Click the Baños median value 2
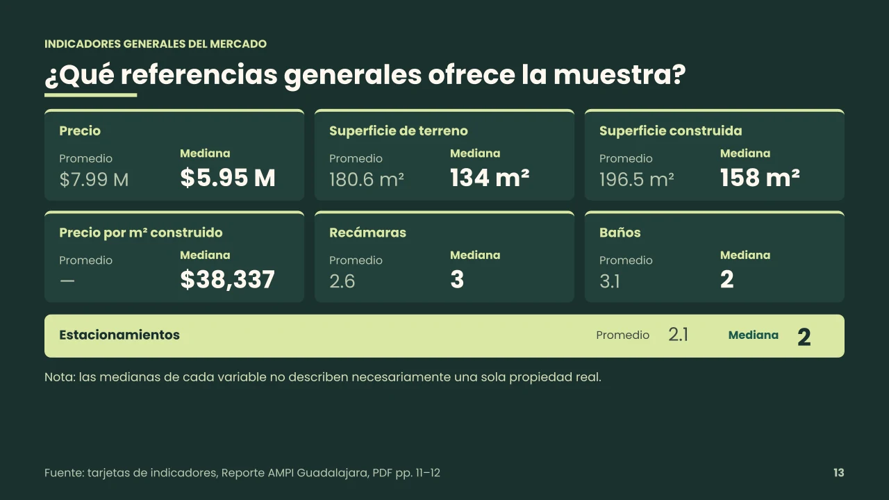 727,280
